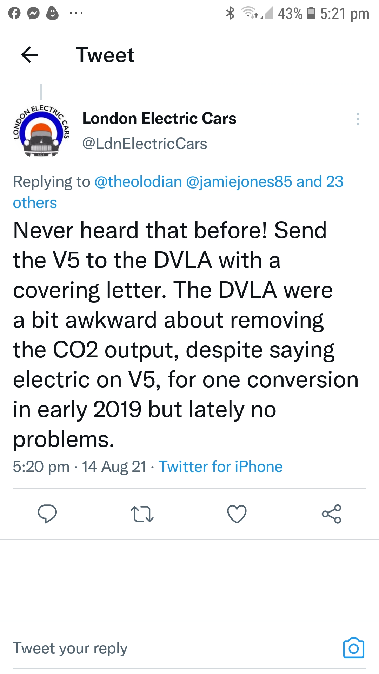Tap the London Electric Cars display name

[x=159, y=119]
